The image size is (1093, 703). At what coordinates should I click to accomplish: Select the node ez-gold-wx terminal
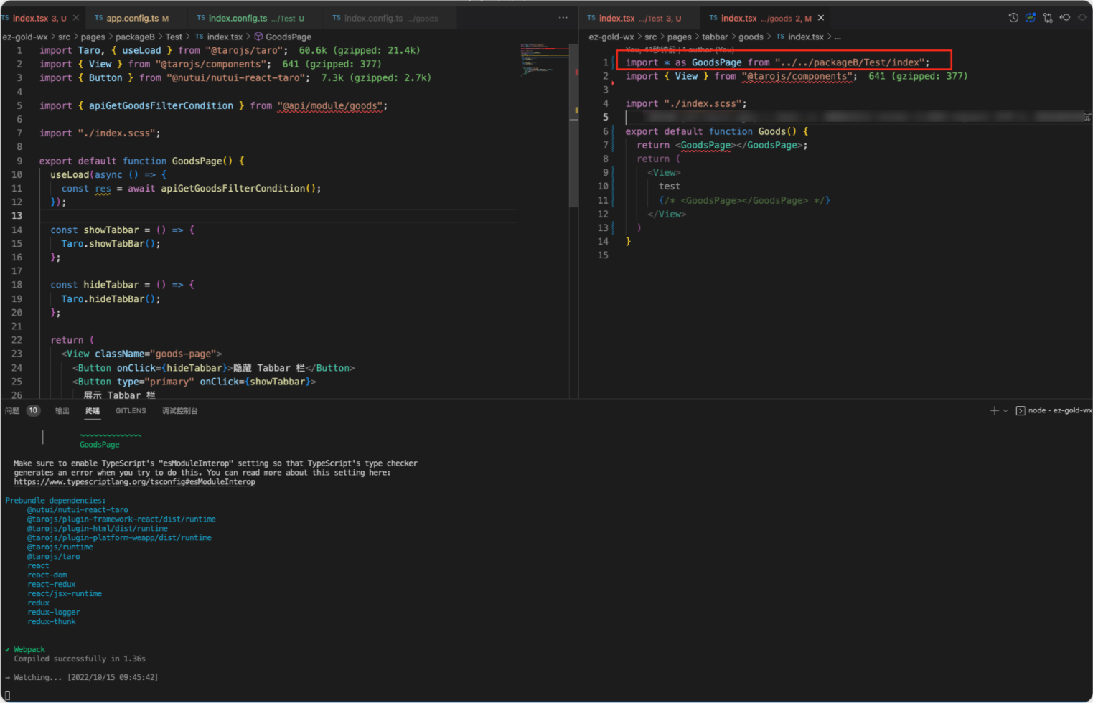(1054, 410)
